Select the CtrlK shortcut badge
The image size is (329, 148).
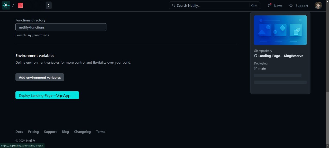[254, 5]
